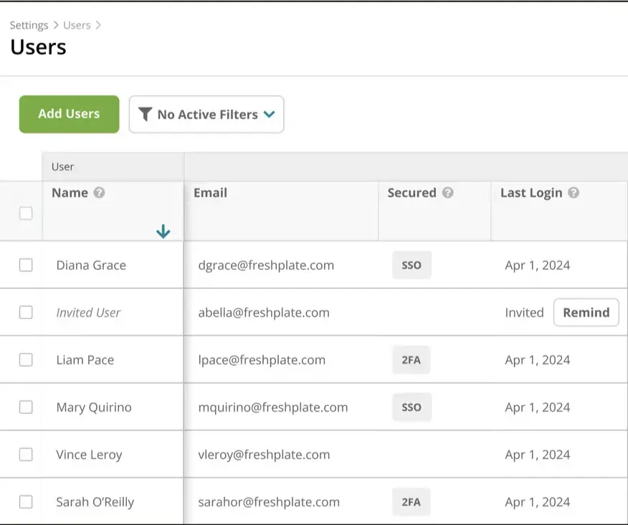Click Sarah O'Reilly's 2FA badge
This screenshot has width=628, height=525.
pyautogui.click(x=411, y=501)
